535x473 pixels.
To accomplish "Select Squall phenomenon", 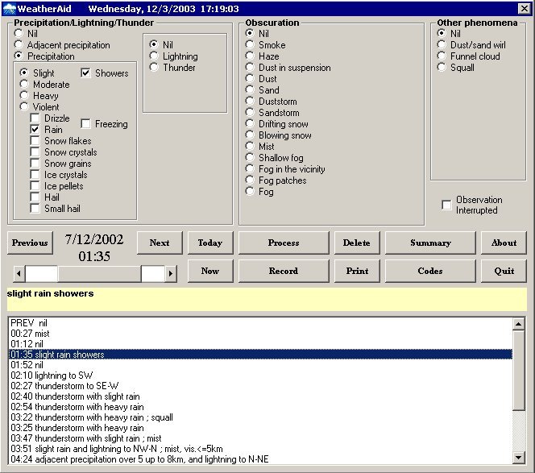I will pyautogui.click(x=442, y=67).
